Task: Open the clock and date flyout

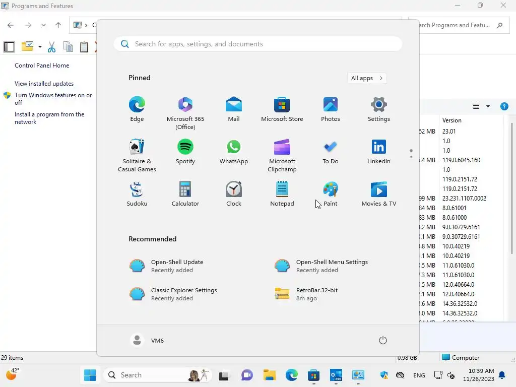Action: pos(479,375)
